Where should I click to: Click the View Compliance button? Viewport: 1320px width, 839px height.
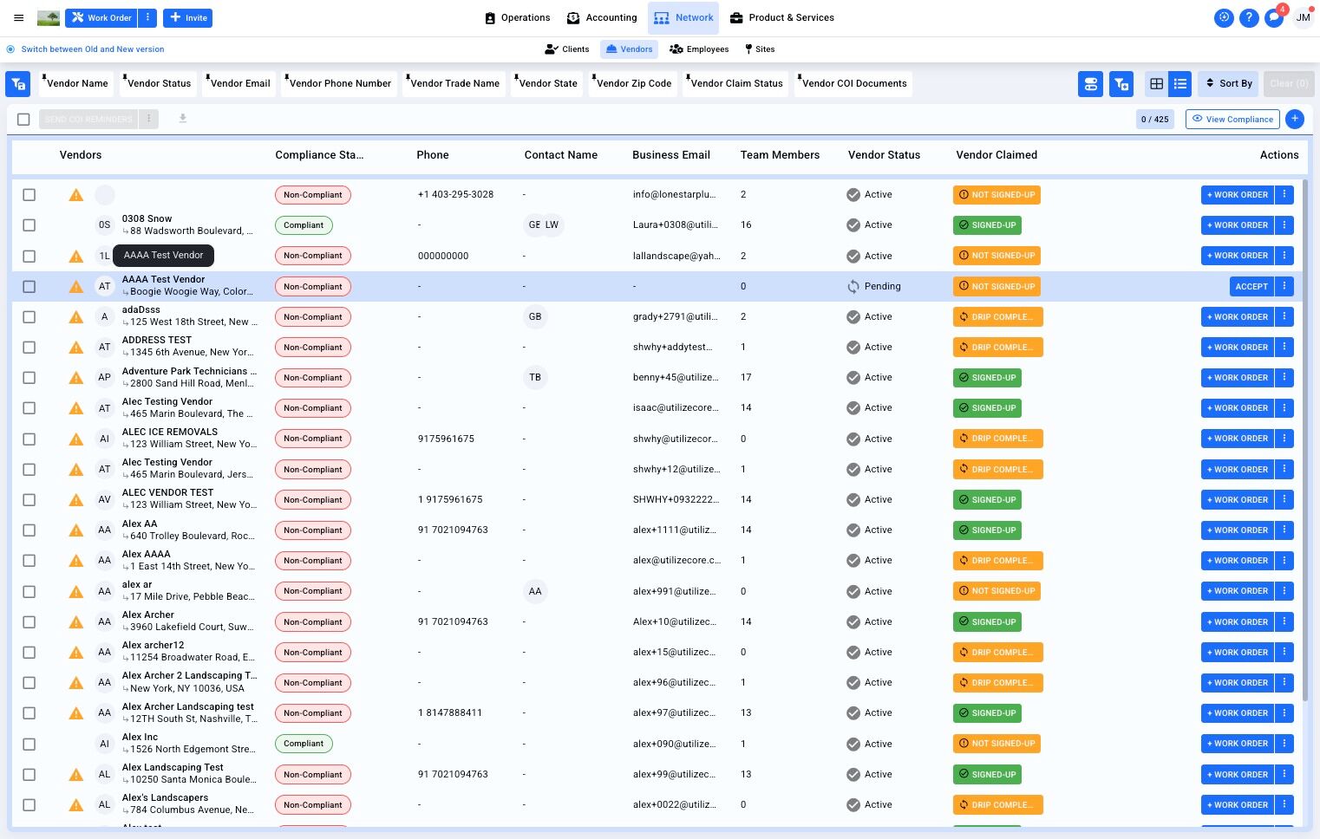coord(1232,120)
